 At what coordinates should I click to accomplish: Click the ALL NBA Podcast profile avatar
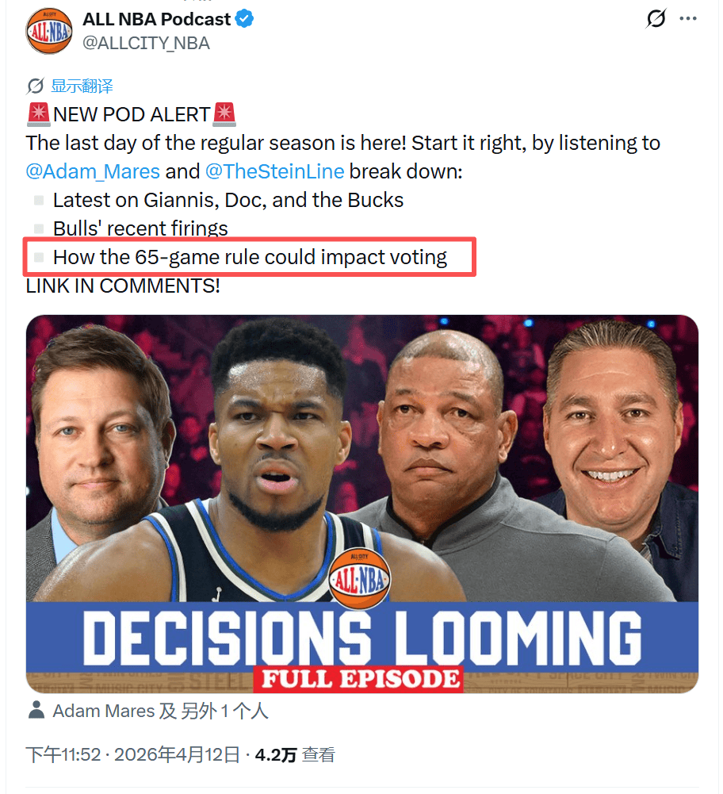49,31
